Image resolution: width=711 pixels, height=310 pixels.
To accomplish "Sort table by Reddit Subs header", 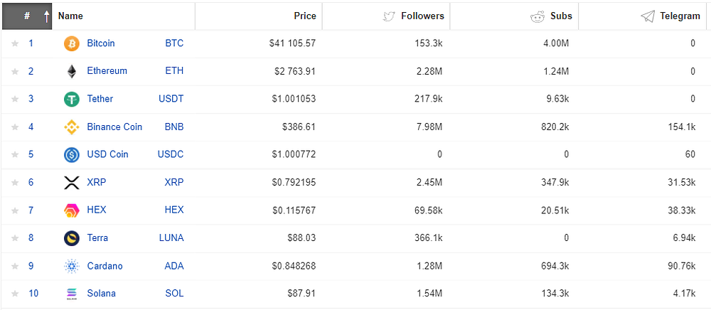I will tap(561, 16).
